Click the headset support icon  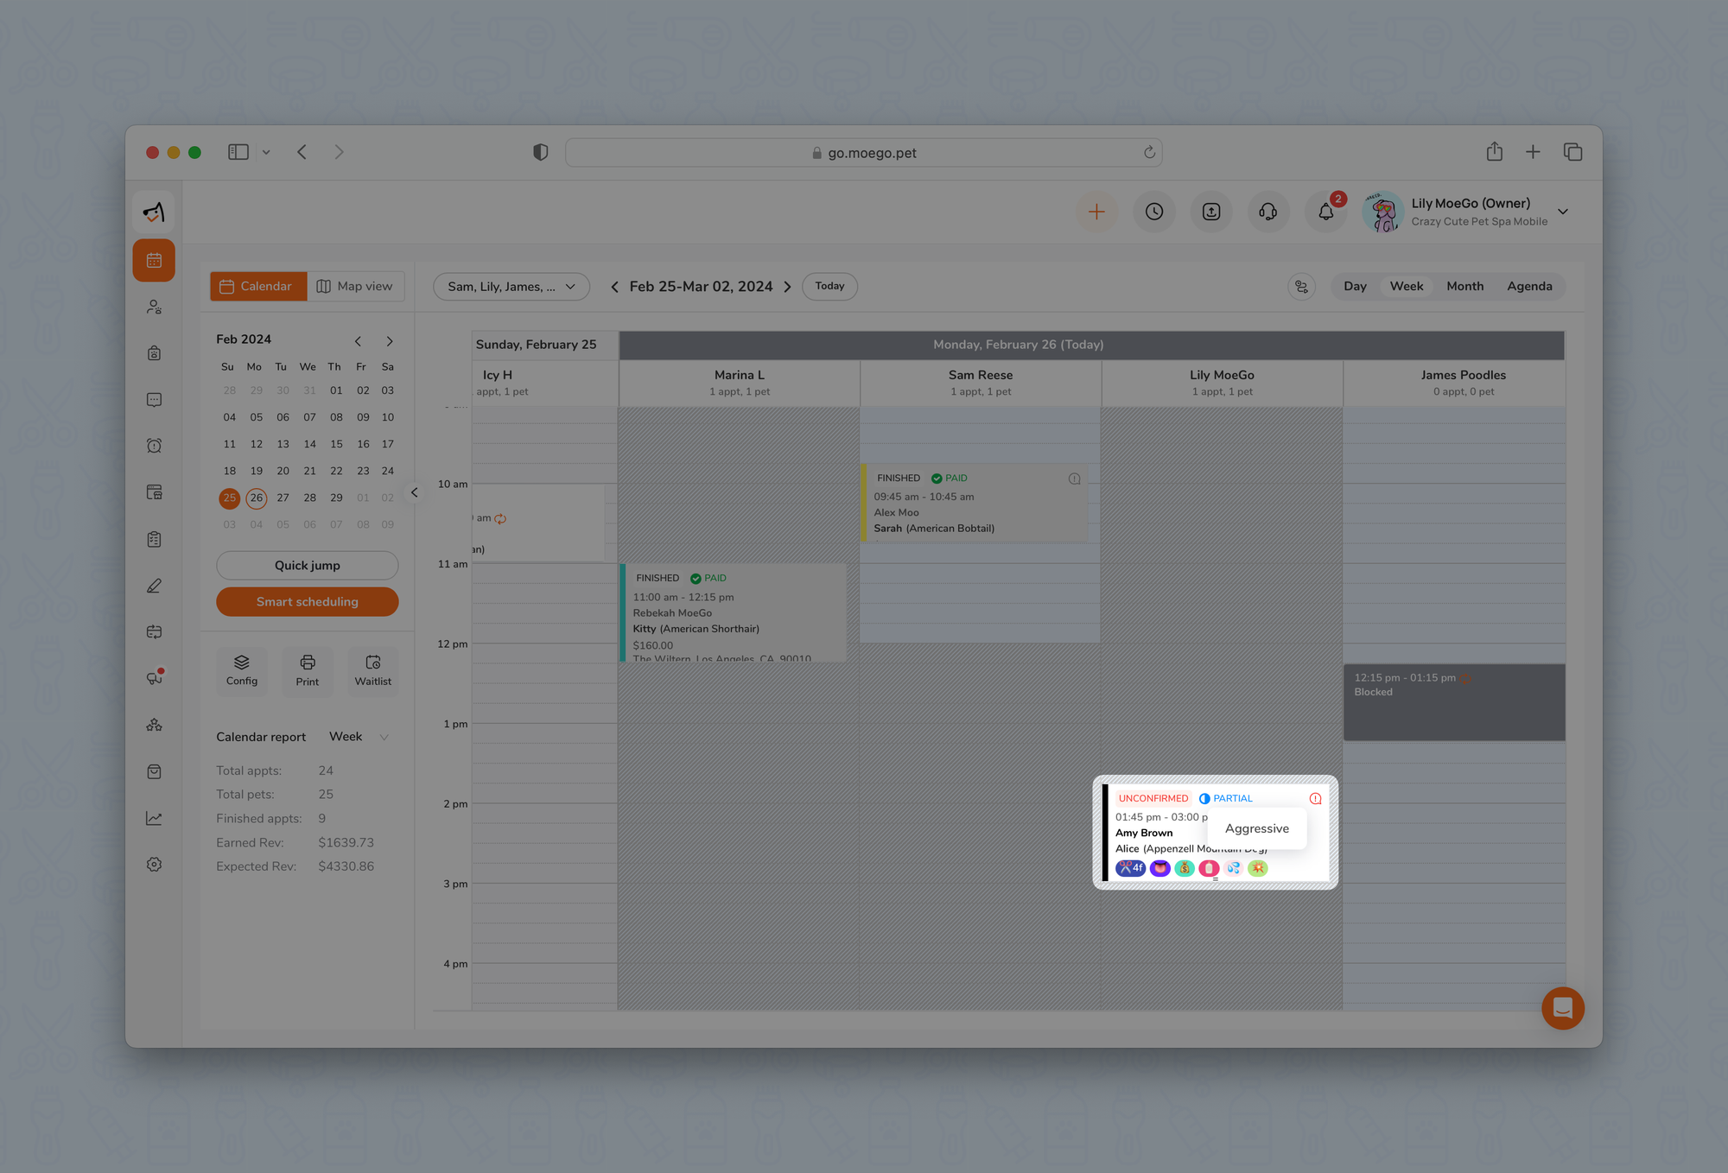coord(1267,212)
